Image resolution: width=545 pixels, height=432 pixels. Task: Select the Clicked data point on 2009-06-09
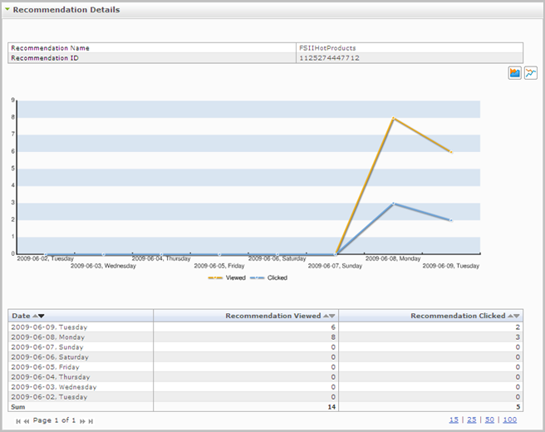tap(451, 220)
